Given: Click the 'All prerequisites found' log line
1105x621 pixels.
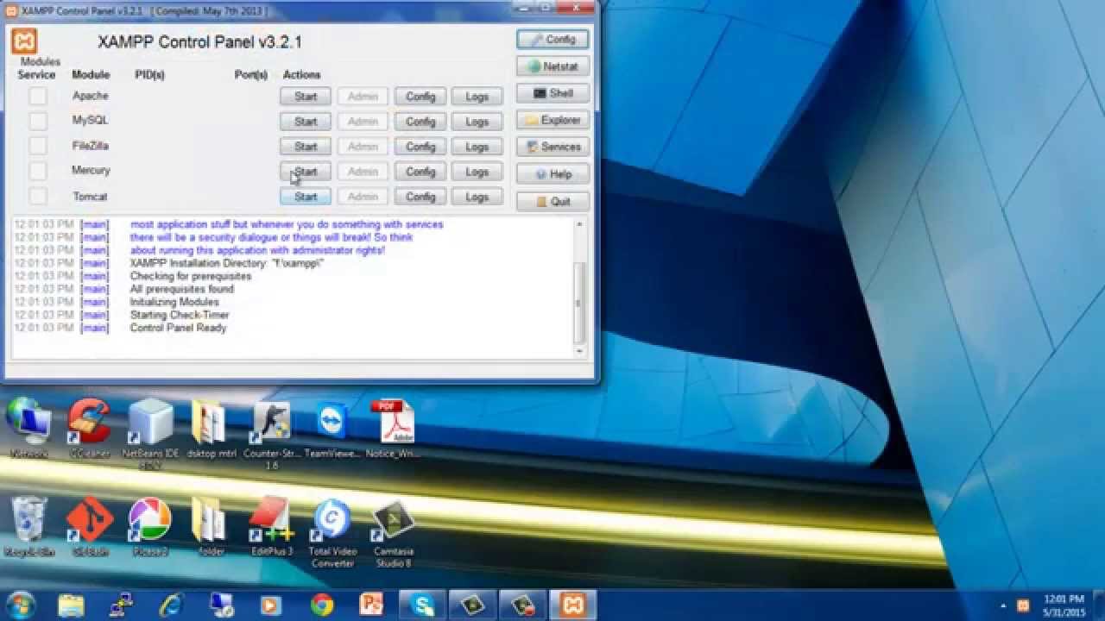Looking at the screenshot, I should 182,289.
